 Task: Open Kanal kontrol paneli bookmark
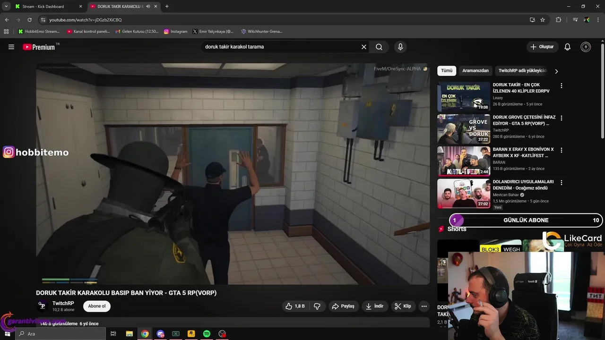tap(88, 31)
